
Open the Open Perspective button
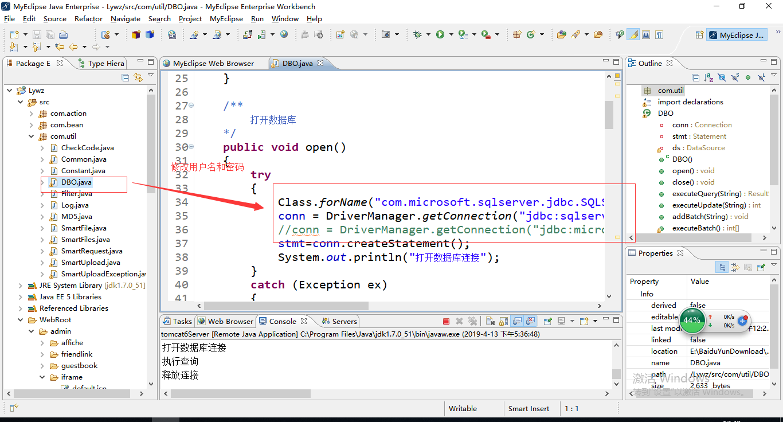pyautogui.click(x=698, y=34)
